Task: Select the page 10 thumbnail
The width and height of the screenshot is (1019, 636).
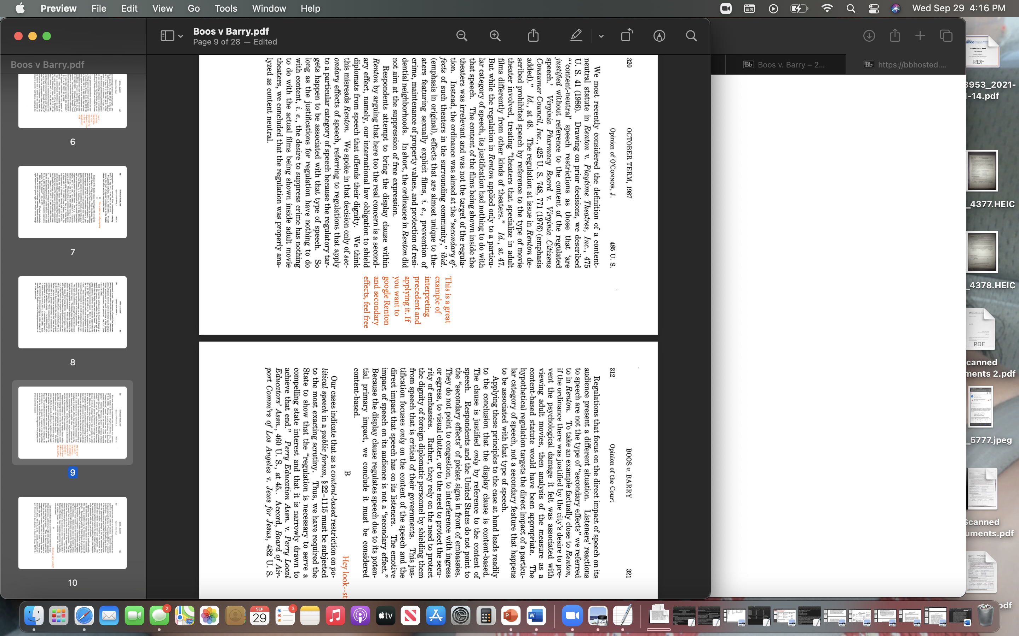Action: point(73,532)
